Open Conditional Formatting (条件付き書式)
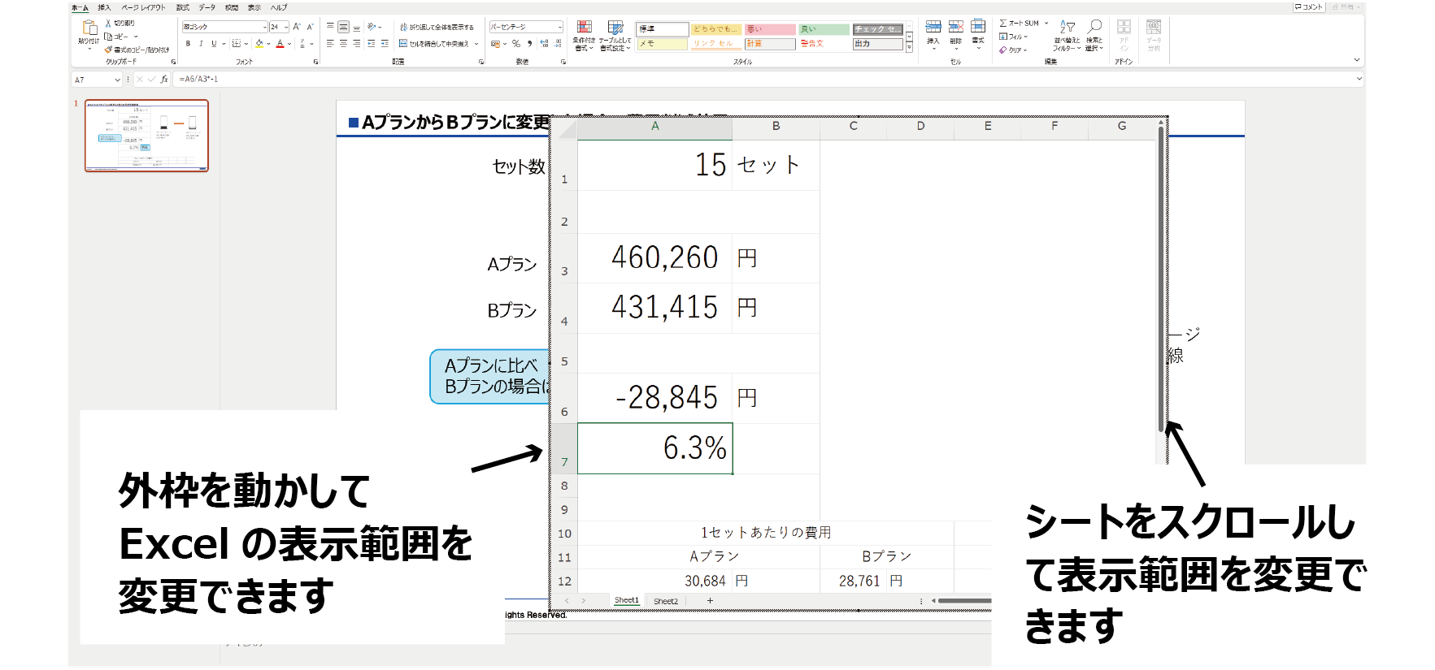Image resolution: width=1435 pixels, height=670 pixels. pos(584,36)
